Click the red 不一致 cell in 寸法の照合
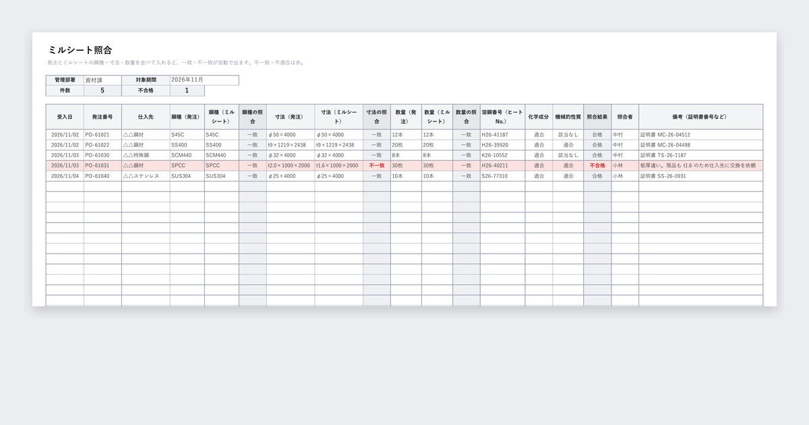This screenshot has height=425, width=809. point(376,165)
